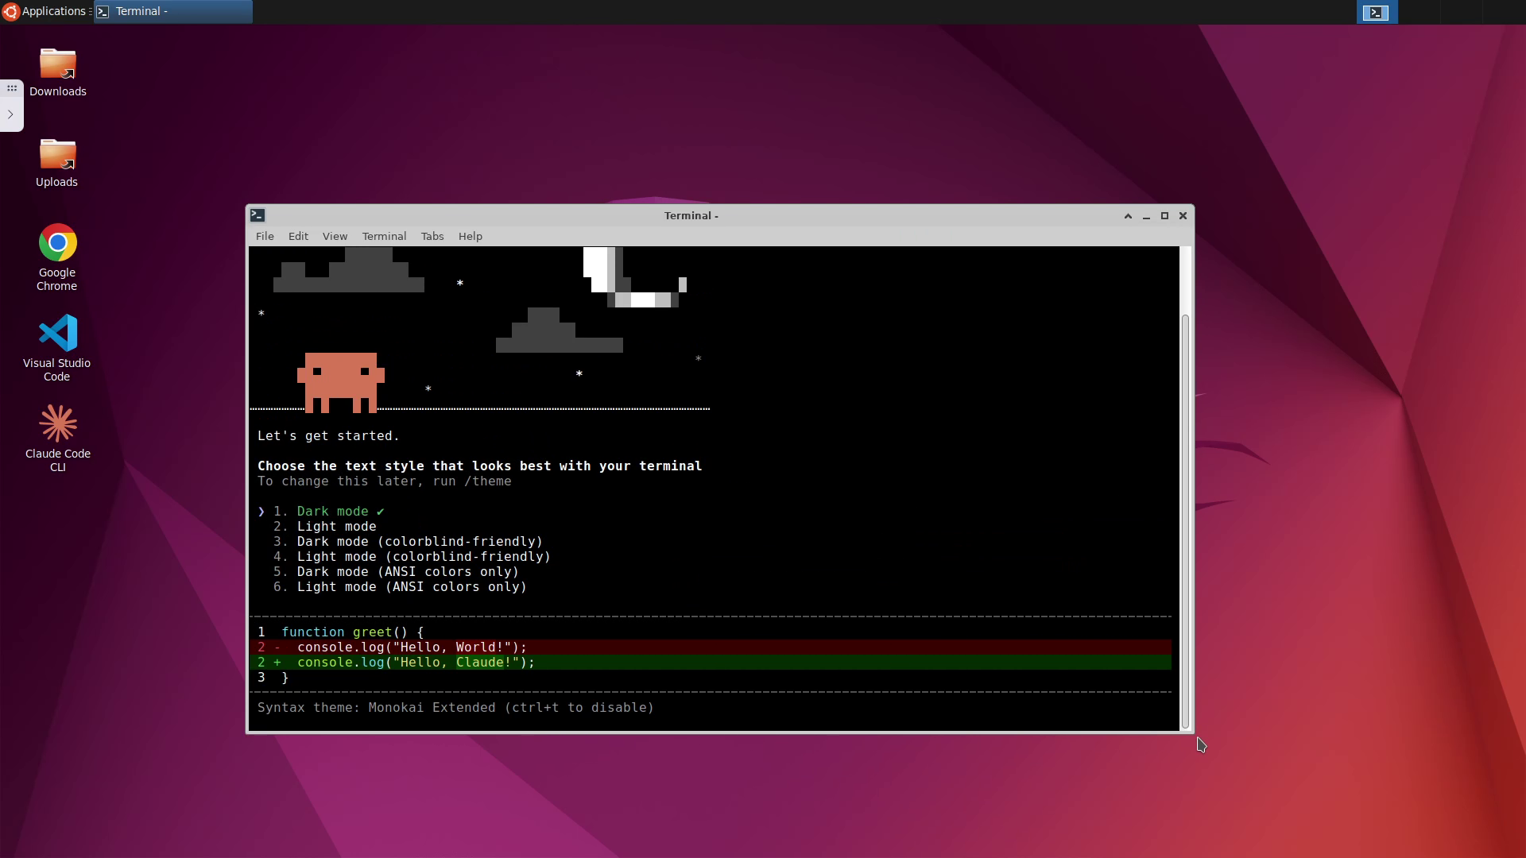1526x858 pixels.
Task: Roll up the terminal window with up-arrow button
Action: point(1127,216)
